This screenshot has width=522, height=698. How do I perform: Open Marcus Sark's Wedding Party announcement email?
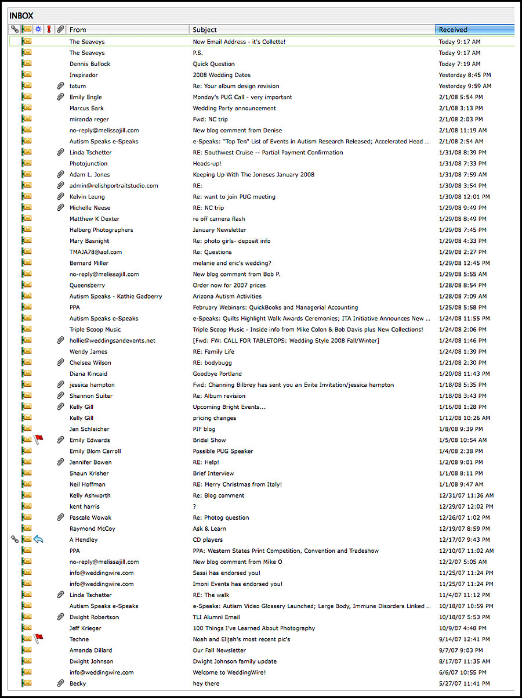(234, 108)
